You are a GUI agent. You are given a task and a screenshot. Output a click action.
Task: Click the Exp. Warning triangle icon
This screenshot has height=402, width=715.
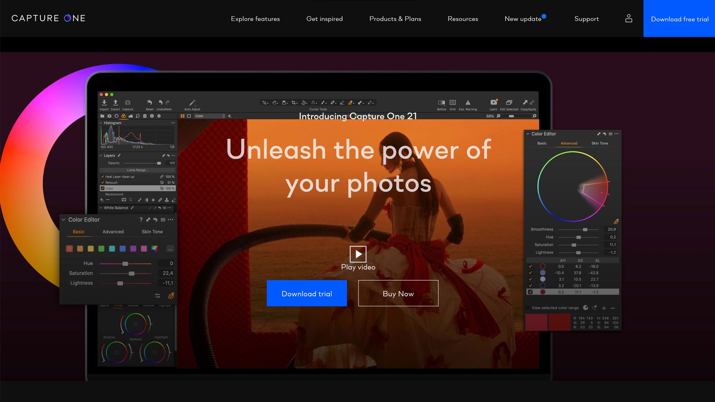tap(468, 102)
